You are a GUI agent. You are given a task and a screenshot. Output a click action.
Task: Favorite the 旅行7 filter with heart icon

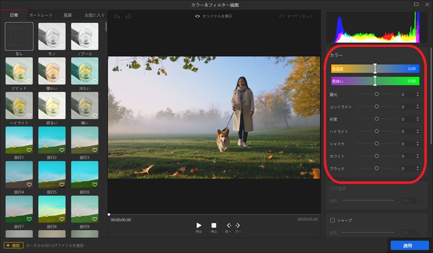click(29, 219)
